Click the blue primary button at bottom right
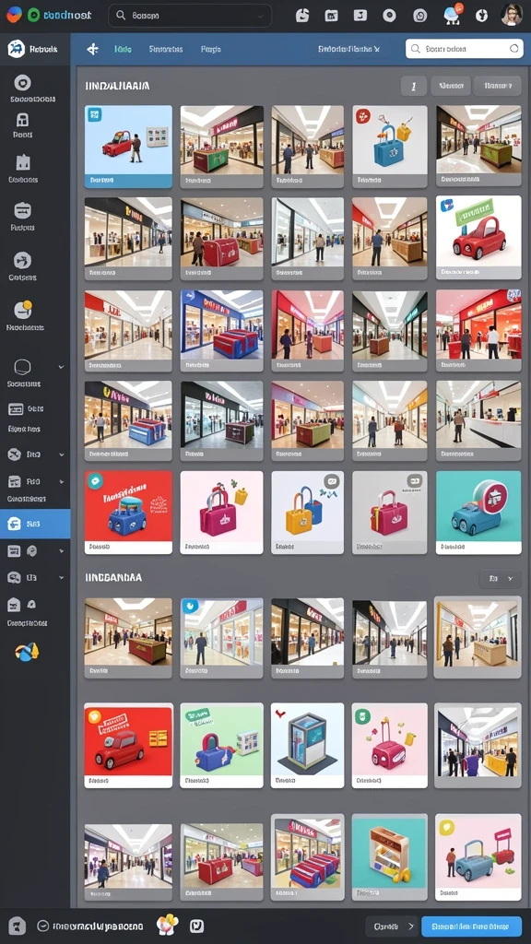 coord(471,926)
